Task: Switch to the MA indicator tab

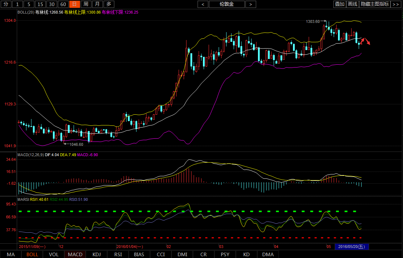Action: pos(11,254)
